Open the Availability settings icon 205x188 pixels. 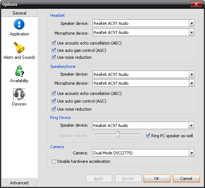(x=19, y=71)
